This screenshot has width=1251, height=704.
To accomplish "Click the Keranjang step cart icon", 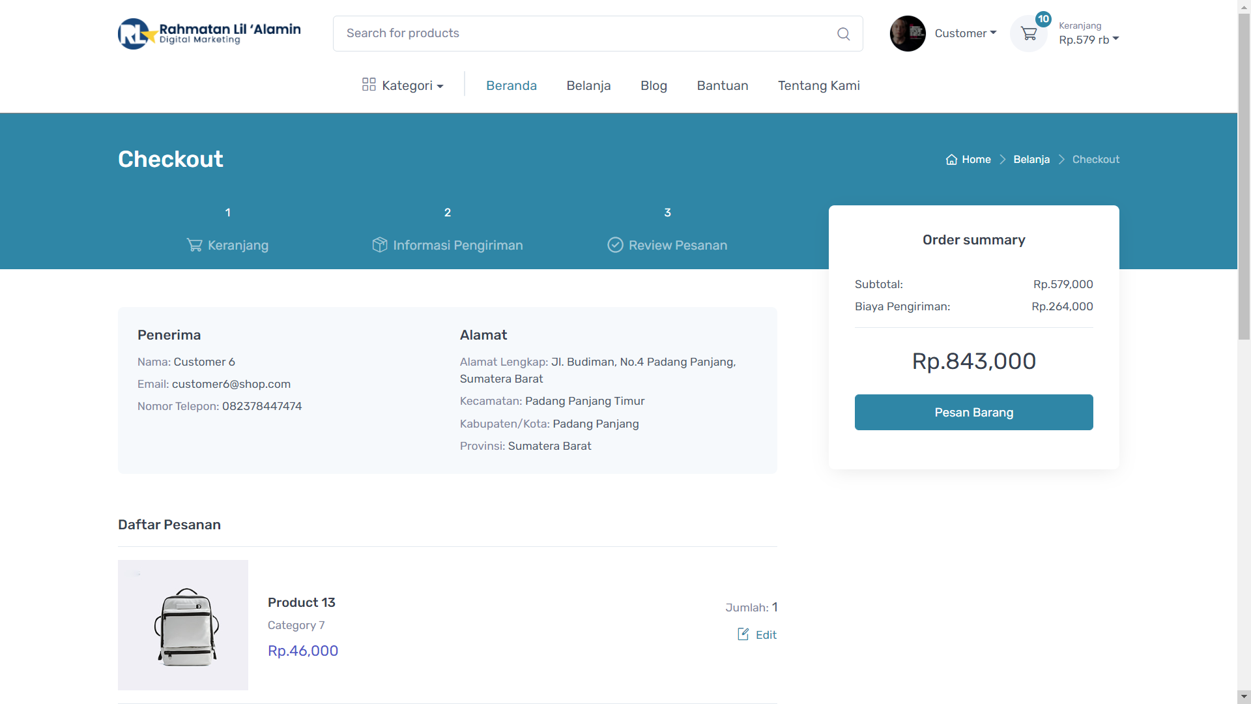I will (x=194, y=245).
